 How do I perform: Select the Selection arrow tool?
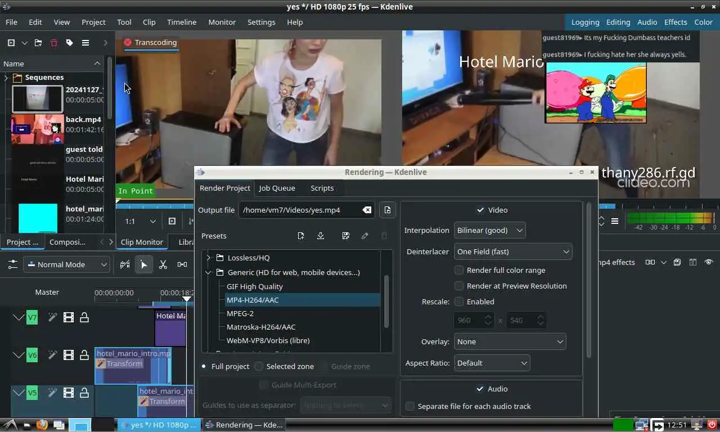144,264
